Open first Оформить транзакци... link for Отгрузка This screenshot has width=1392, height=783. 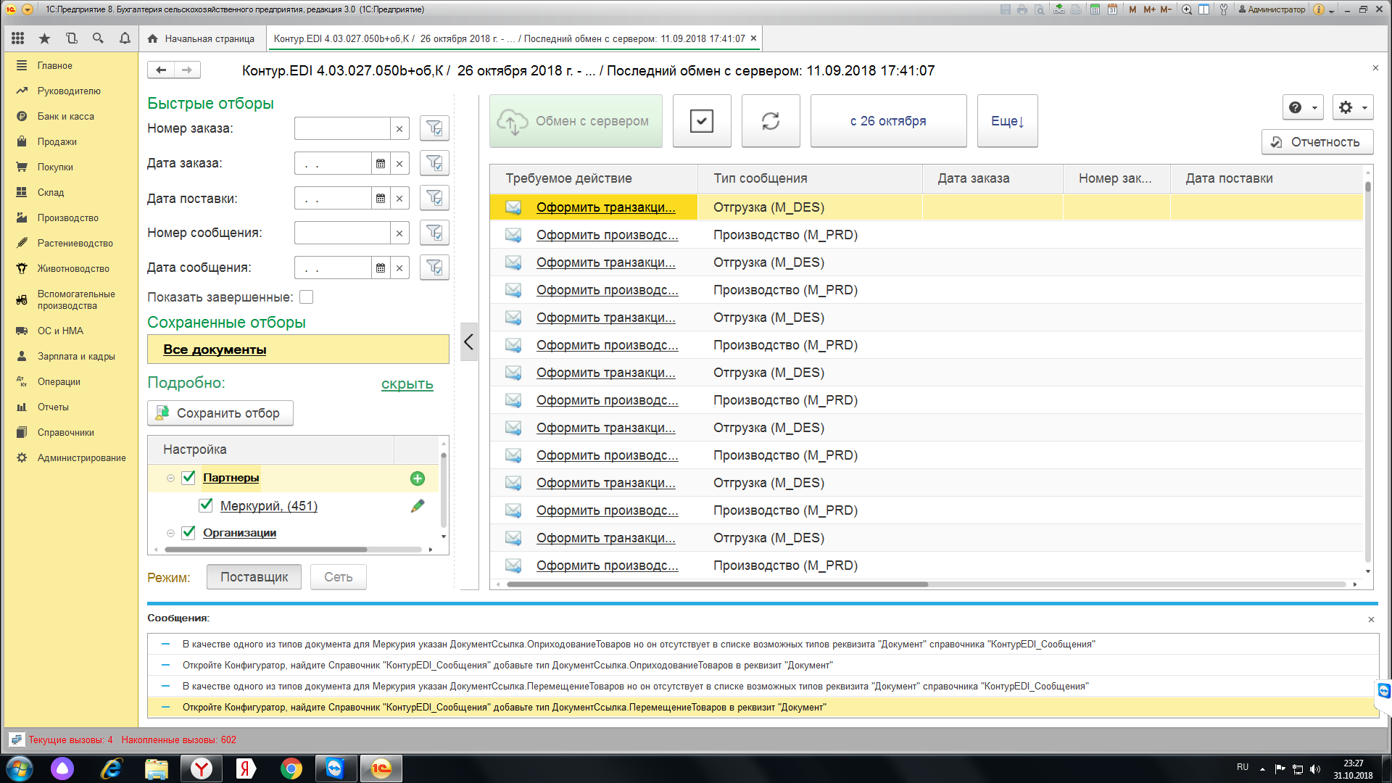point(605,207)
